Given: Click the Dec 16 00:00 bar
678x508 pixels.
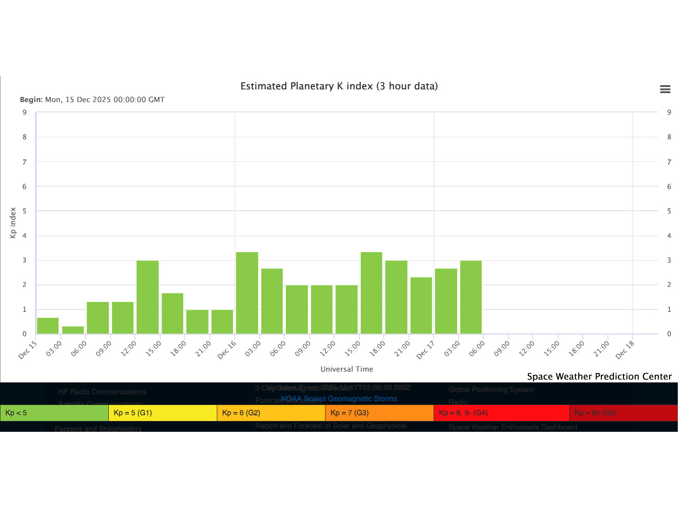Looking at the screenshot, I should 247,293.
